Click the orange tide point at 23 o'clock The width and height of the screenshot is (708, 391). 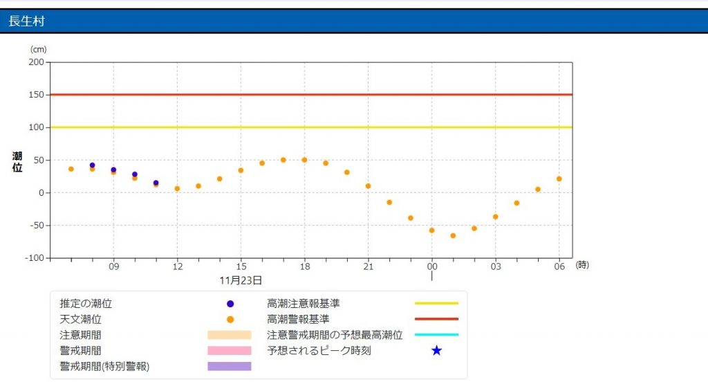411,218
